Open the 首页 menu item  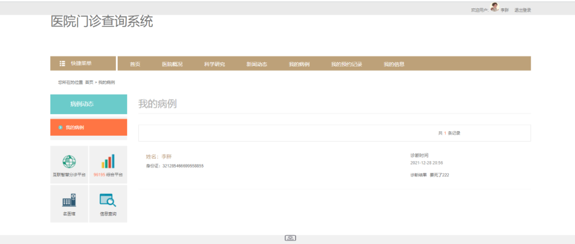coord(135,64)
